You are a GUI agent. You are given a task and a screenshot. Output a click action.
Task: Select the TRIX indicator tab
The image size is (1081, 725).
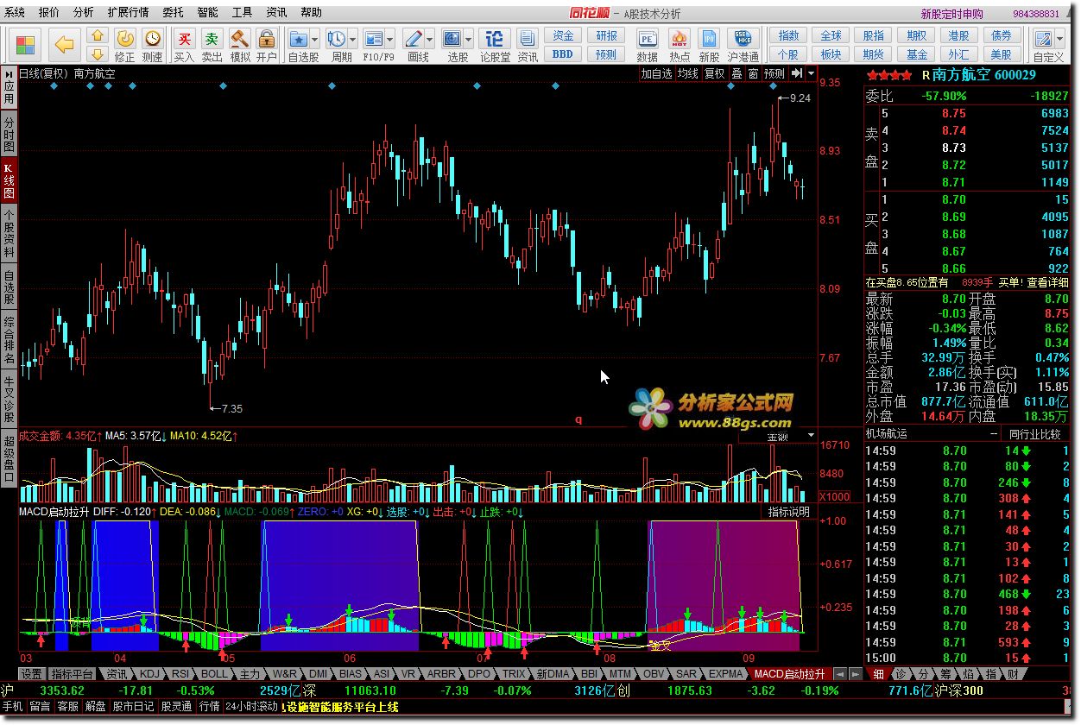coord(514,673)
